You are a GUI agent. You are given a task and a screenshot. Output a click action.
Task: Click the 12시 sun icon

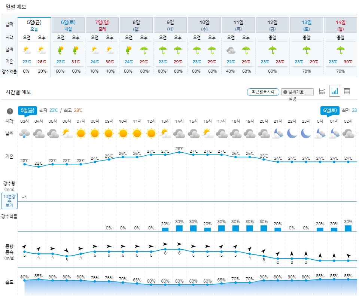click(x=151, y=133)
